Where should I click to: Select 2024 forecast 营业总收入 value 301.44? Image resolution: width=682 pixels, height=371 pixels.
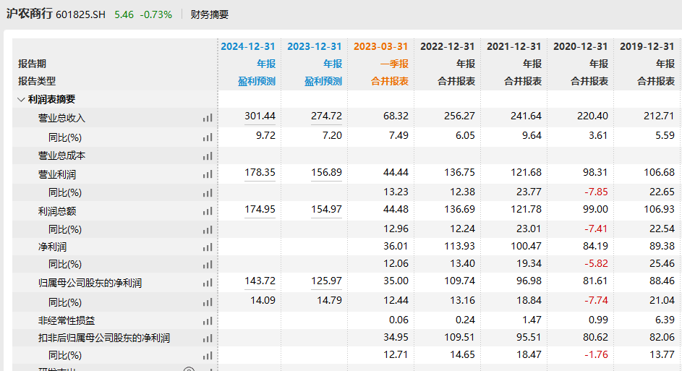pos(260,116)
